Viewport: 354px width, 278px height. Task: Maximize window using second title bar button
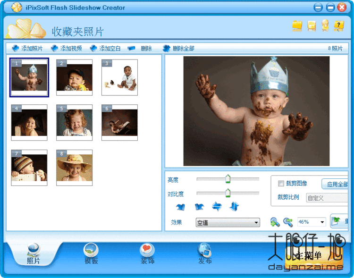tap(330, 8)
